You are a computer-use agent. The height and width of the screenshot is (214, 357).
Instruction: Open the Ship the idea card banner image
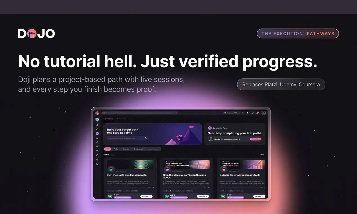(x=187, y=164)
